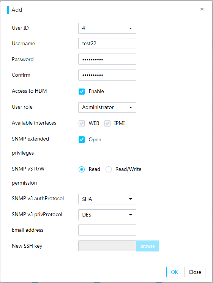Focus the Password input field
The image size is (213, 283).
[107, 59]
